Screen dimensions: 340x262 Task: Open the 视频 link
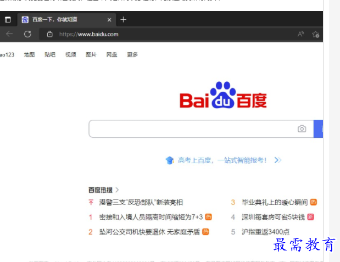pos(70,55)
